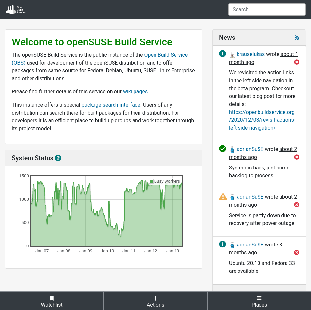The height and width of the screenshot is (310, 311).
Task: Follow the package search interface link
Action: click(111, 105)
